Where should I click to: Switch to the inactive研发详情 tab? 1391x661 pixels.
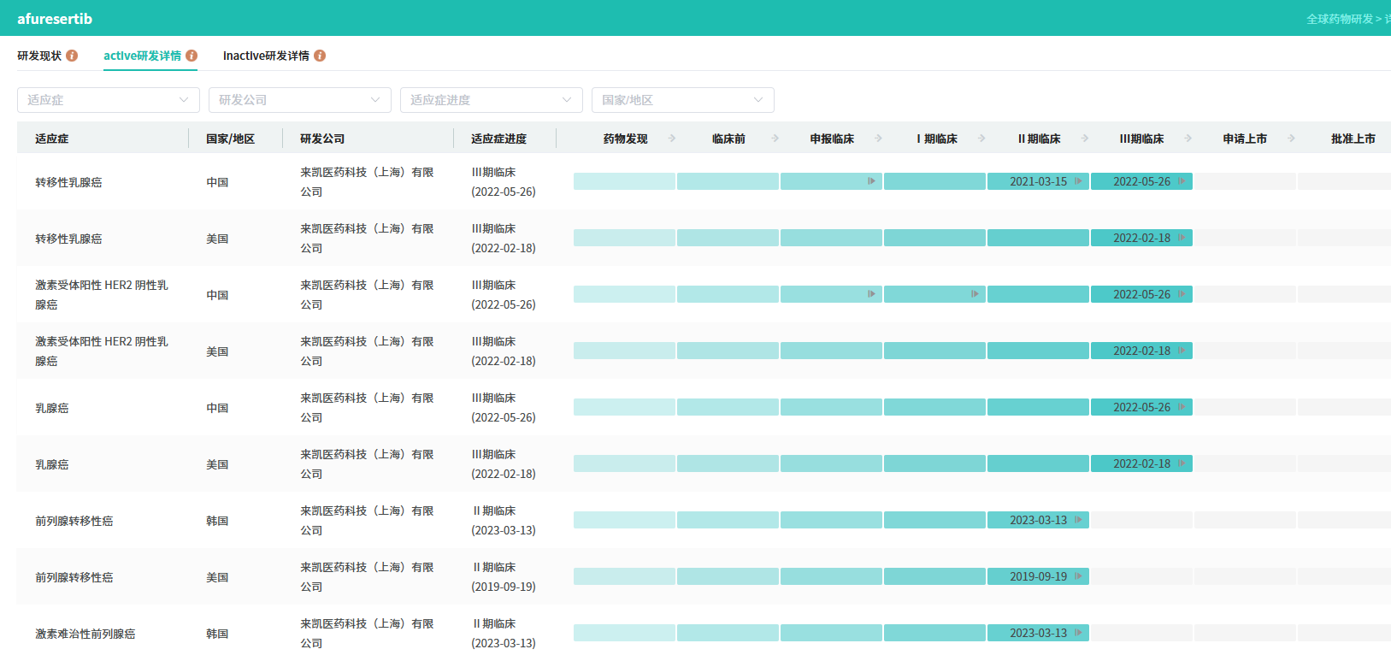tap(266, 56)
